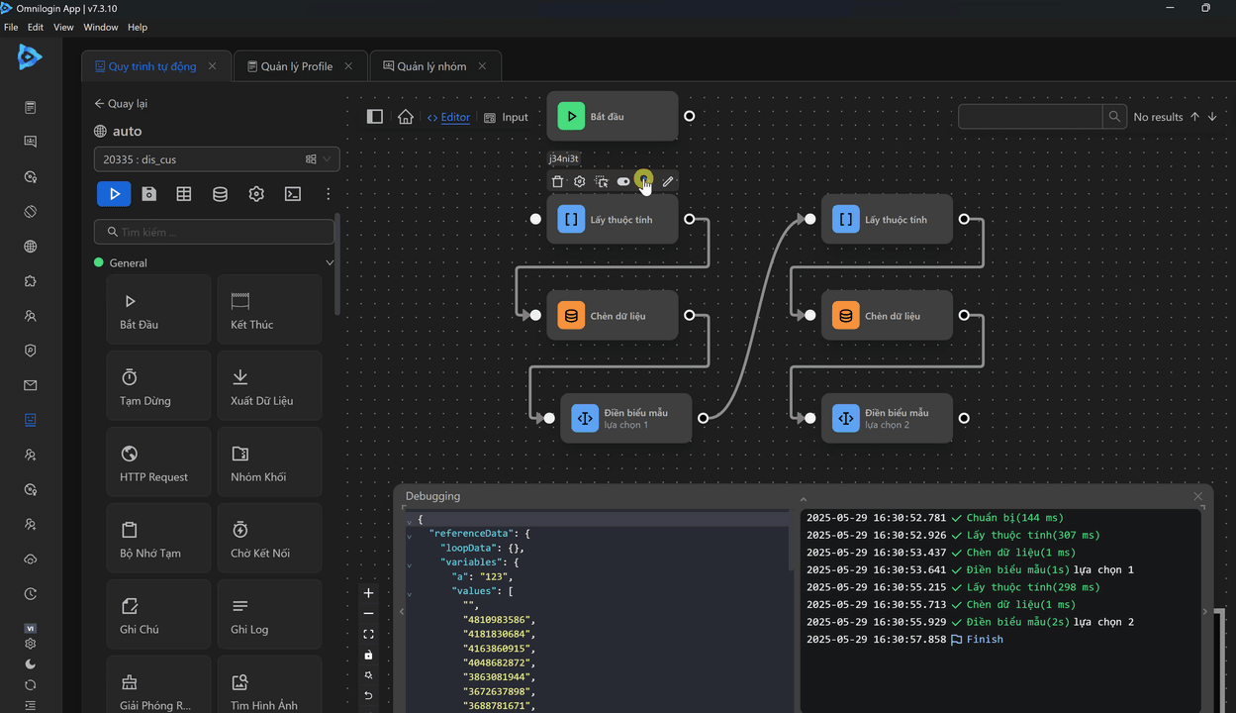
Task: Open node settings gear above Lấy thuộc tính
Action: (x=580, y=181)
